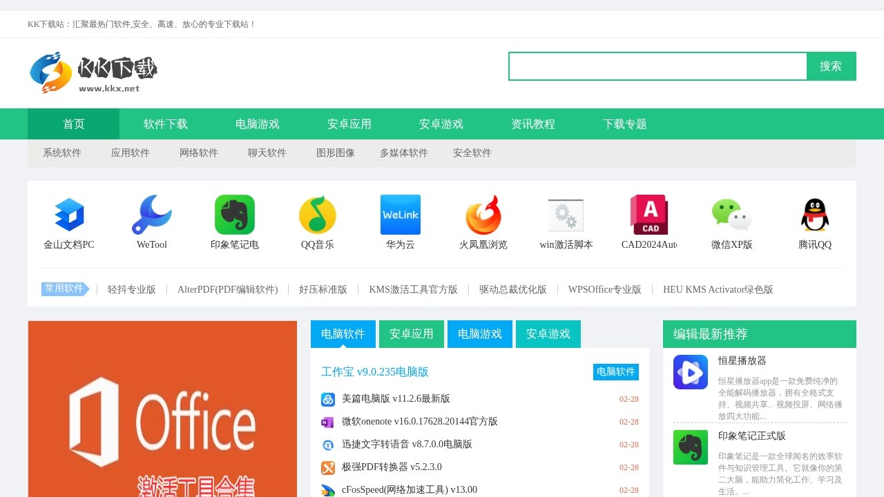Switch to the 安卓应用 tab
Screen dimensions: 884x497
(411, 333)
